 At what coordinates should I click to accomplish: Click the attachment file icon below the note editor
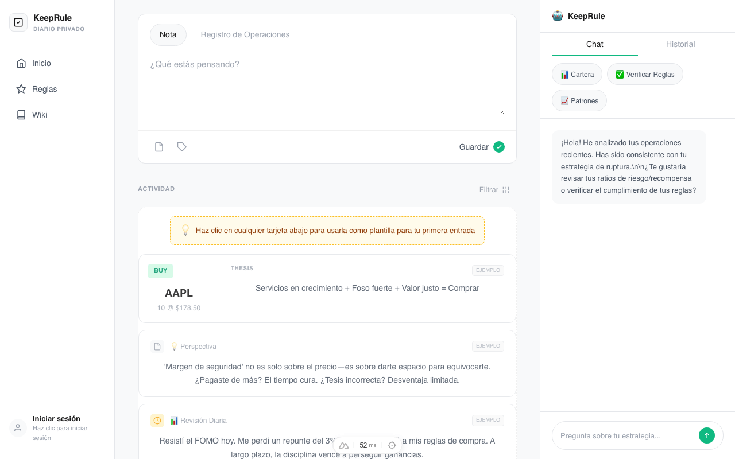pyautogui.click(x=158, y=147)
